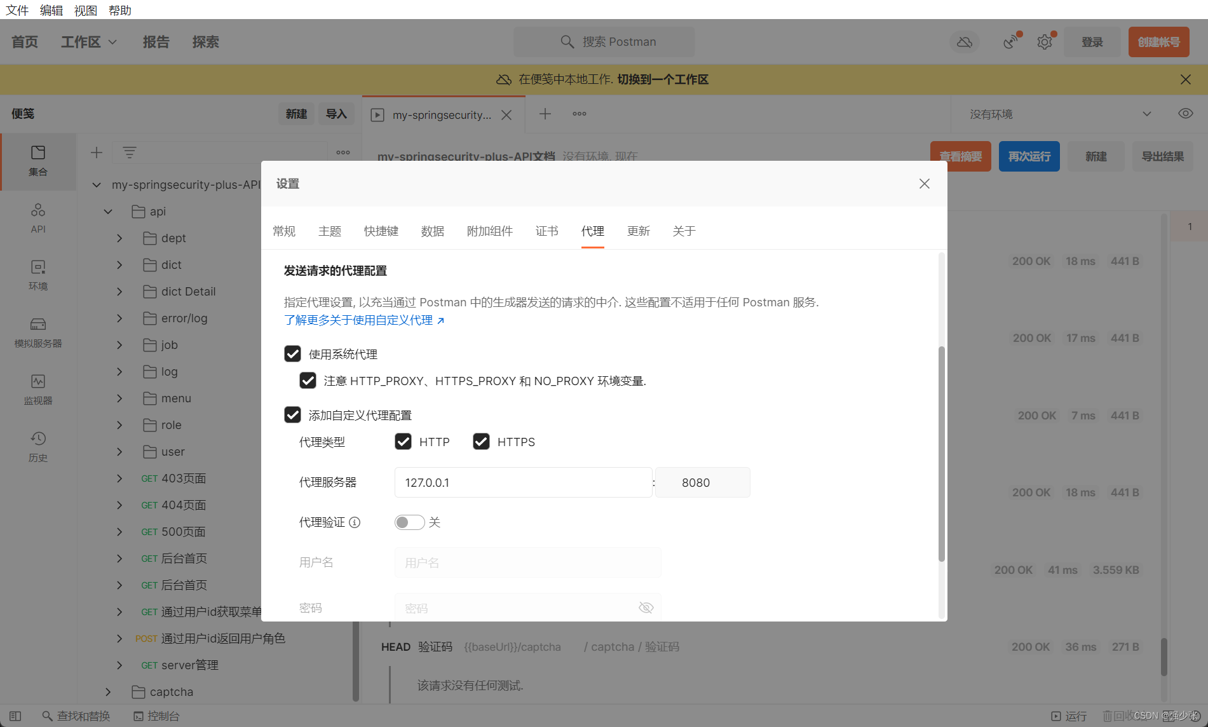Open the settings gear icon
Image resolution: width=1208 pixels, height=727 pixels.
[x=1045, y=42]
